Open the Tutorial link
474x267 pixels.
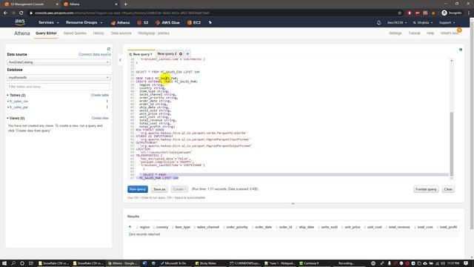click(x=414, y=33)
